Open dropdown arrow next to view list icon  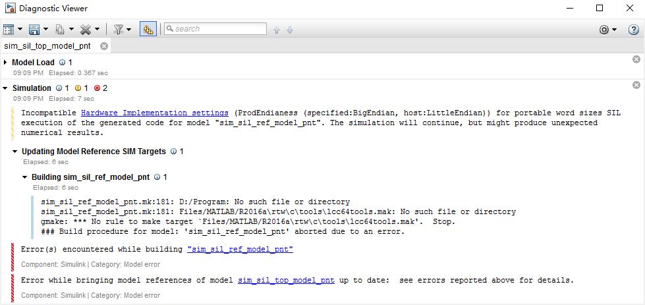pyautogui.click(x=20, y=29)
